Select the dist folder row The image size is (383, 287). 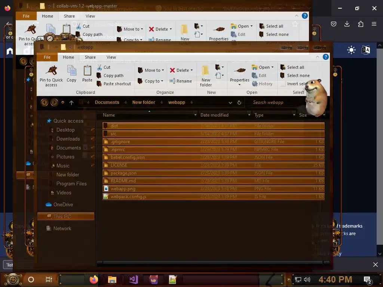pos(214,126)
